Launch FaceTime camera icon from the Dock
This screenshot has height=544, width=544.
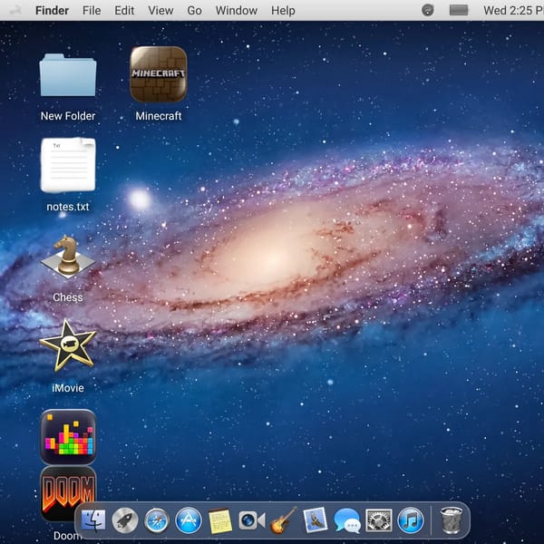[252, 520]
